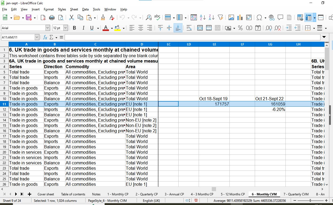Click the Sort Descending icon

(211, 18)
